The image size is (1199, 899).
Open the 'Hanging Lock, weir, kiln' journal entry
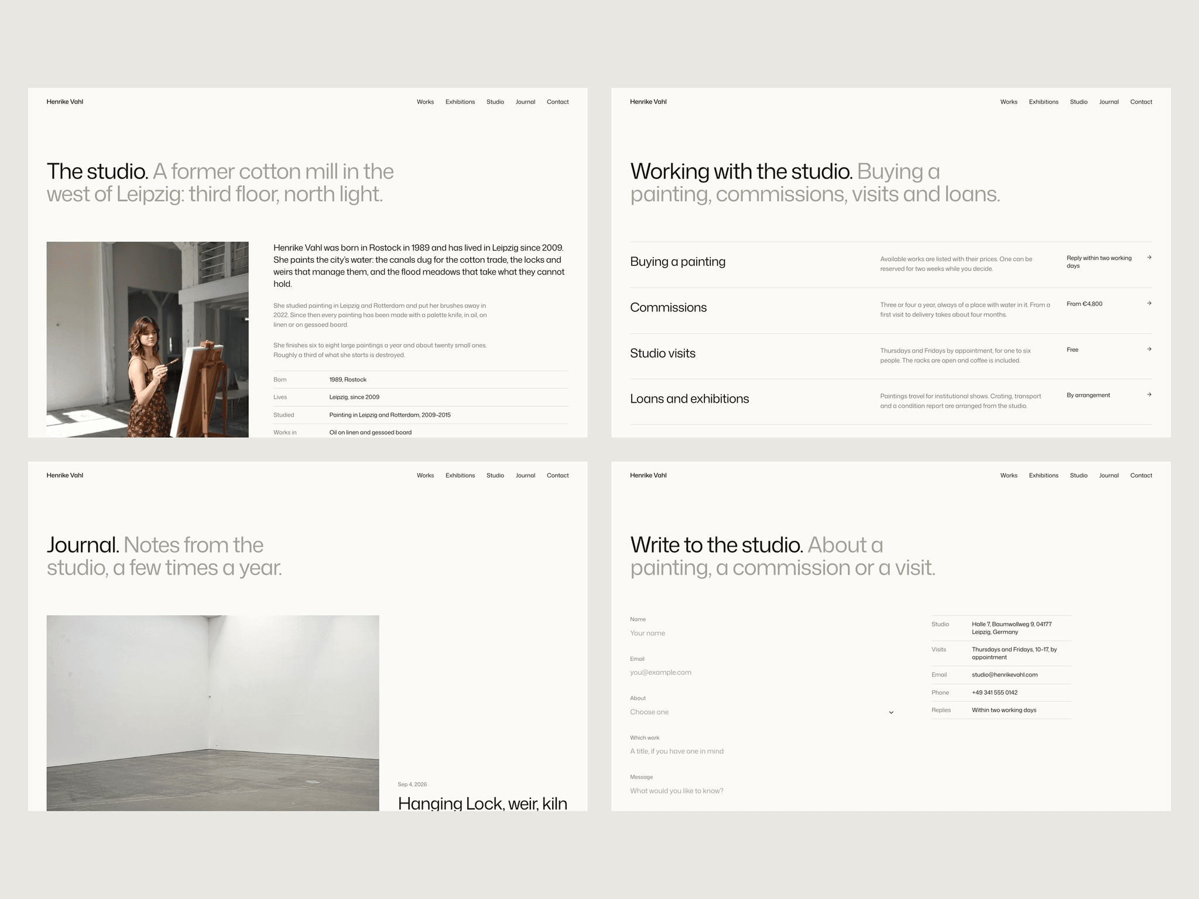pos(482,803)
